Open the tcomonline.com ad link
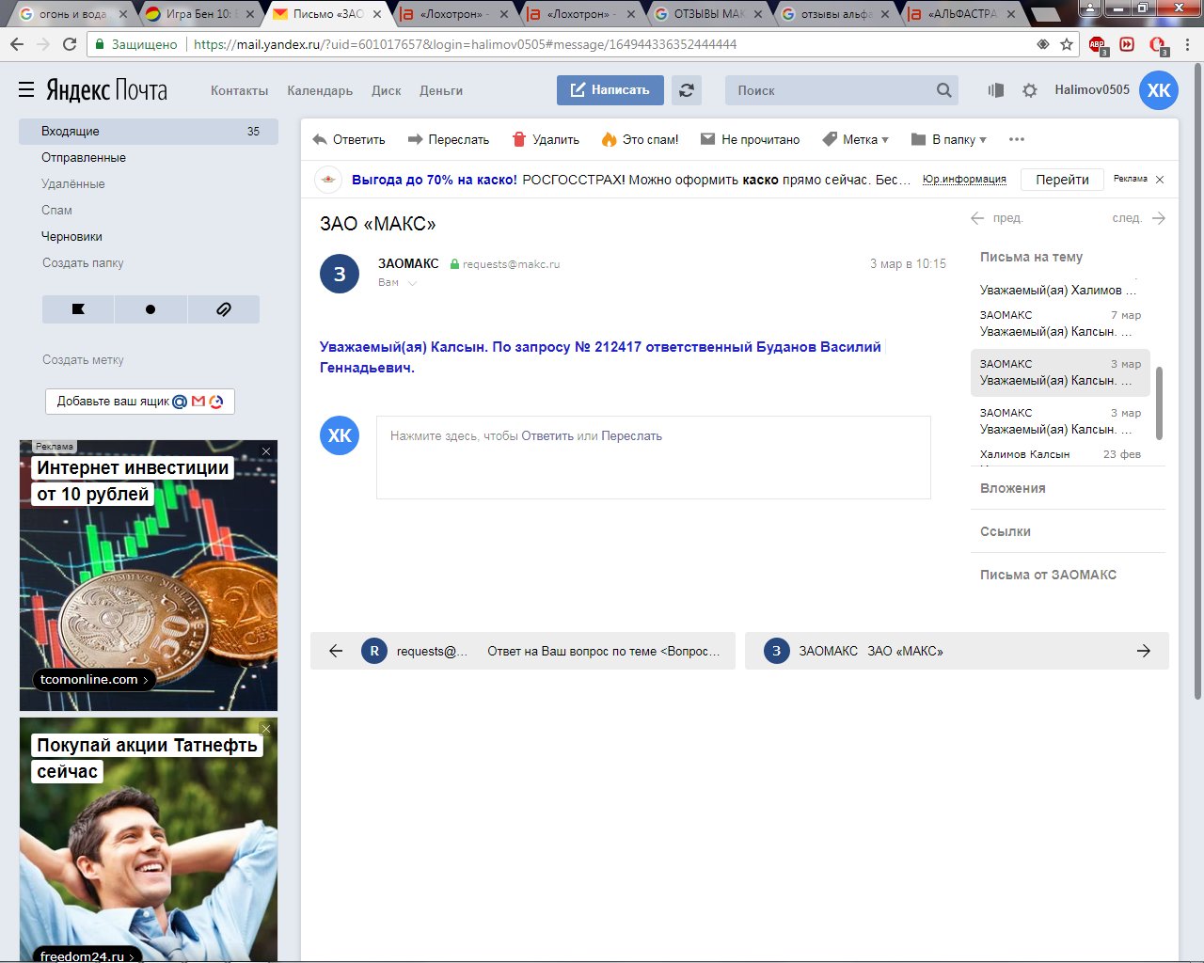The width and height of the screenshot is (1204, 963). pyautogui.click(x=94, y=679)
